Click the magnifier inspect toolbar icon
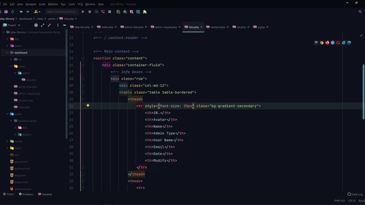Image resolution: width=365 pixels, height=205 pixels. tap(125, 11)
